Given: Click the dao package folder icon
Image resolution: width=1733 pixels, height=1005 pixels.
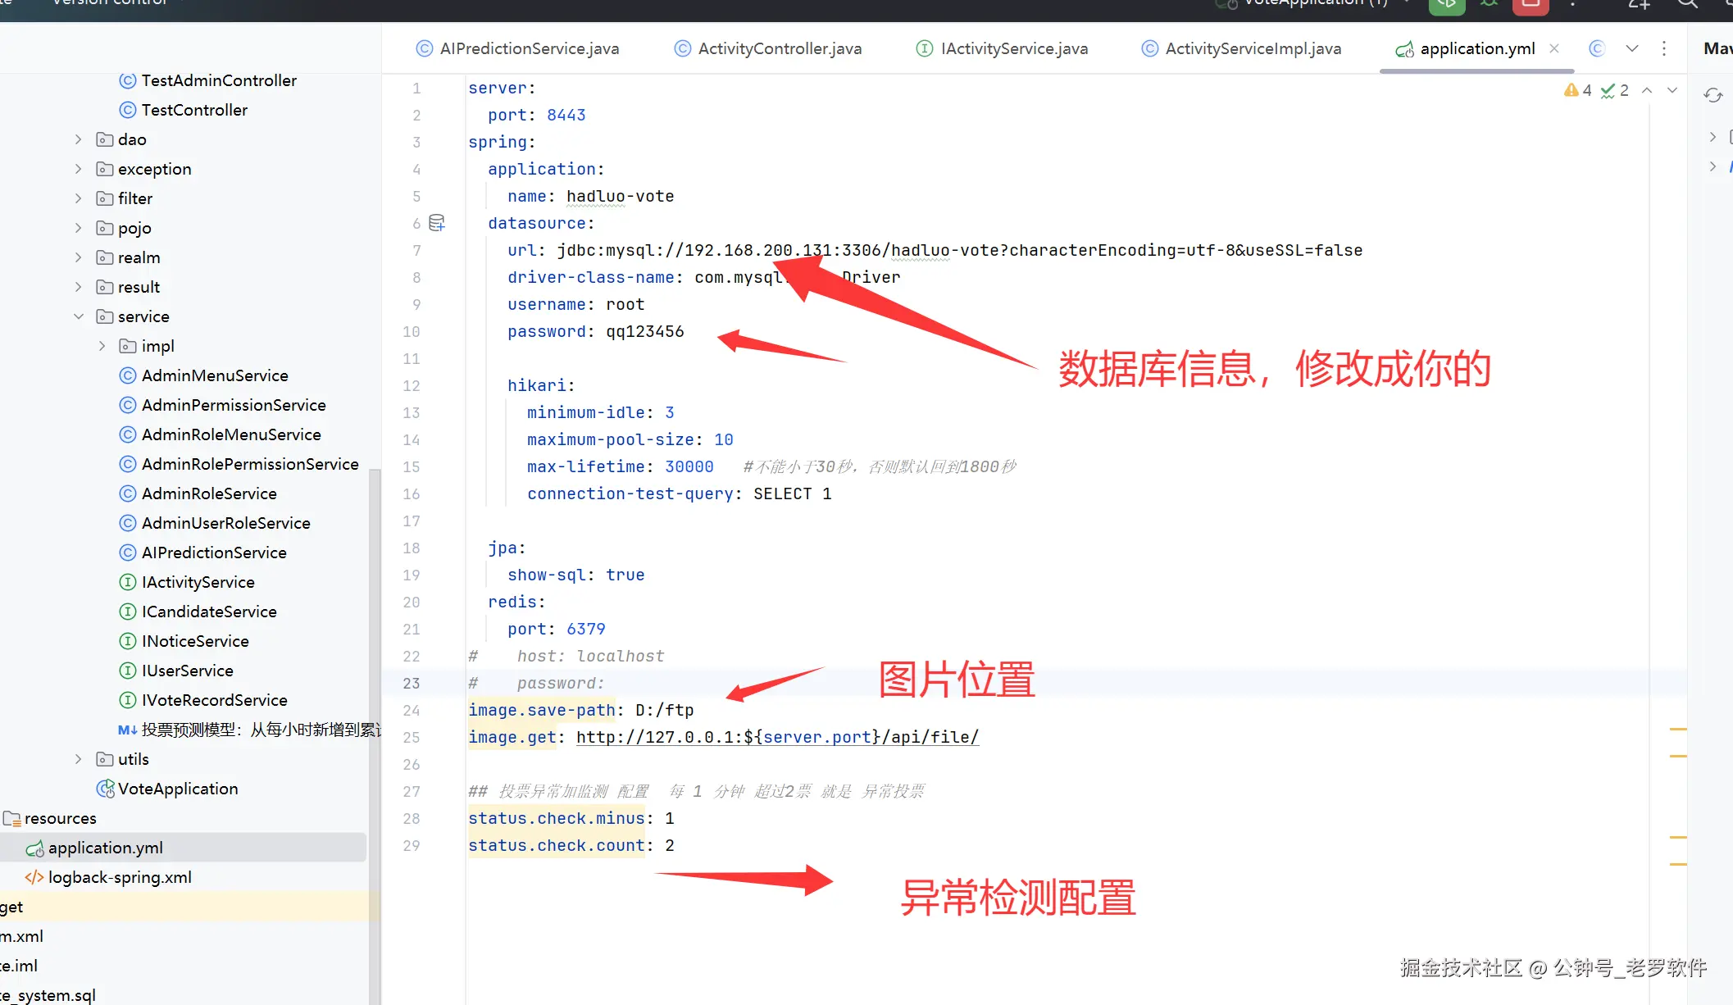Looking at the screenshot, I should tap(104, 139).
